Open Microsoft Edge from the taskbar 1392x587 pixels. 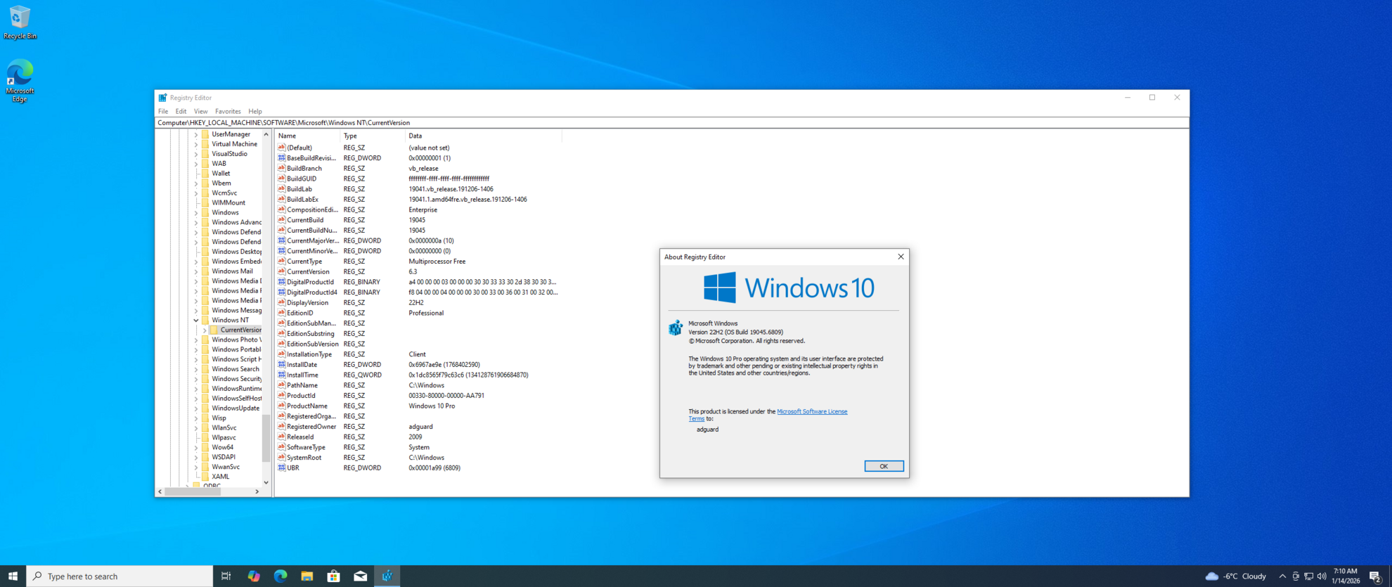pos(281,576)
